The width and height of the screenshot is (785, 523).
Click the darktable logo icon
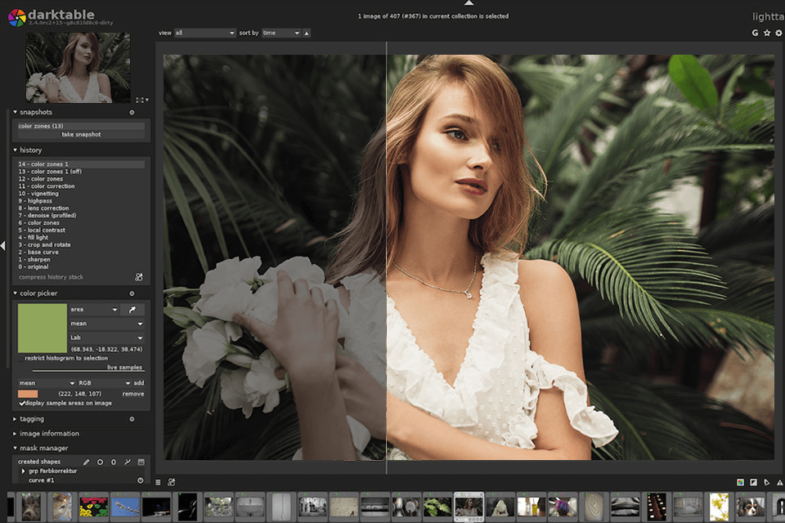(x=16, y=17)
